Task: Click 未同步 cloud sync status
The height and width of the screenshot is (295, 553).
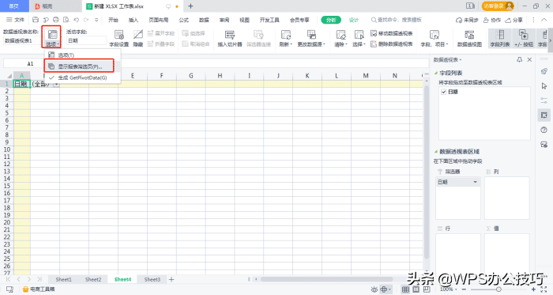Action: 467,20
